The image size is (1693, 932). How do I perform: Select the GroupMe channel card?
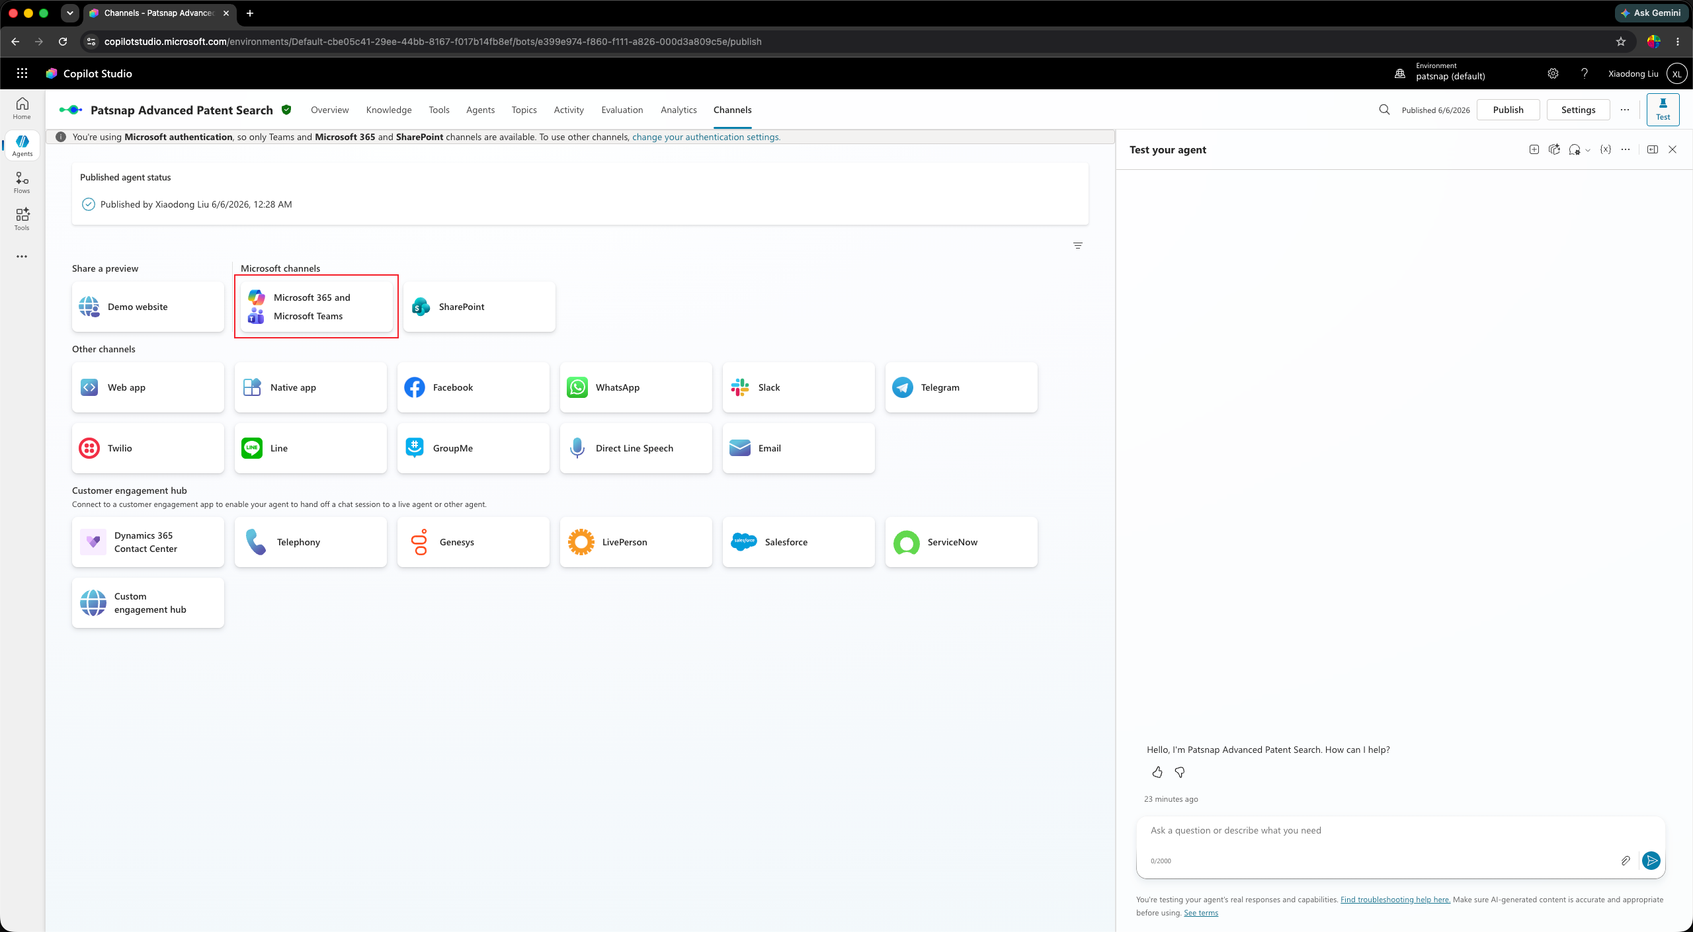coord(474,448)
